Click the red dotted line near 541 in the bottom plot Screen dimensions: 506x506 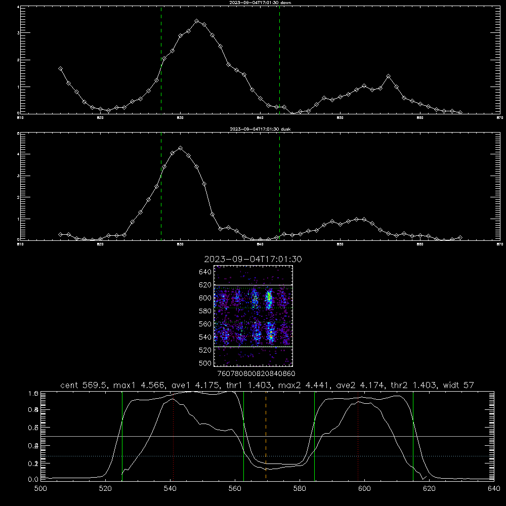point(173,436)
